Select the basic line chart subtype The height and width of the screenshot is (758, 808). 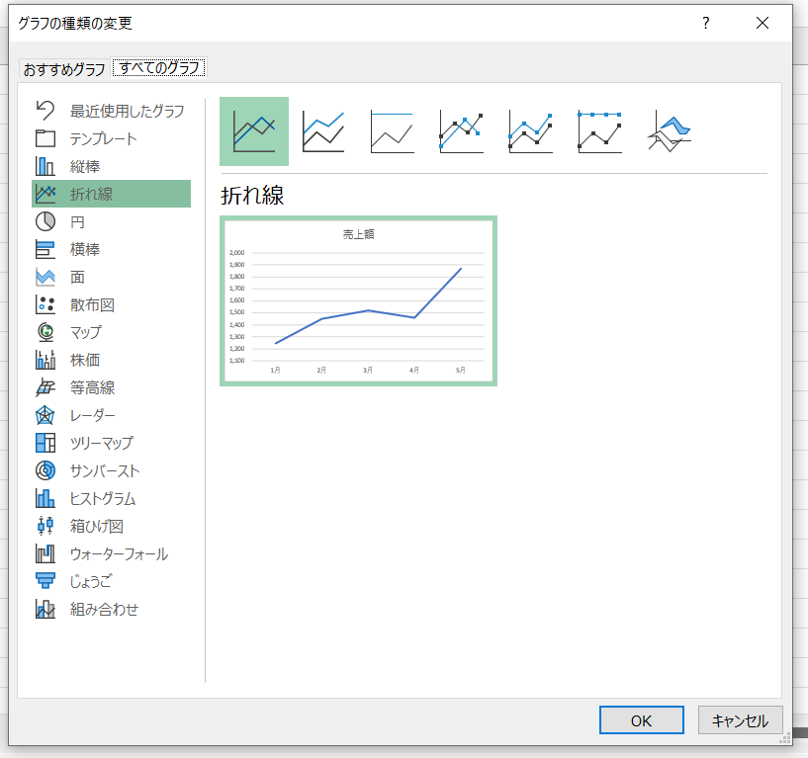click(x=254, y=131)
